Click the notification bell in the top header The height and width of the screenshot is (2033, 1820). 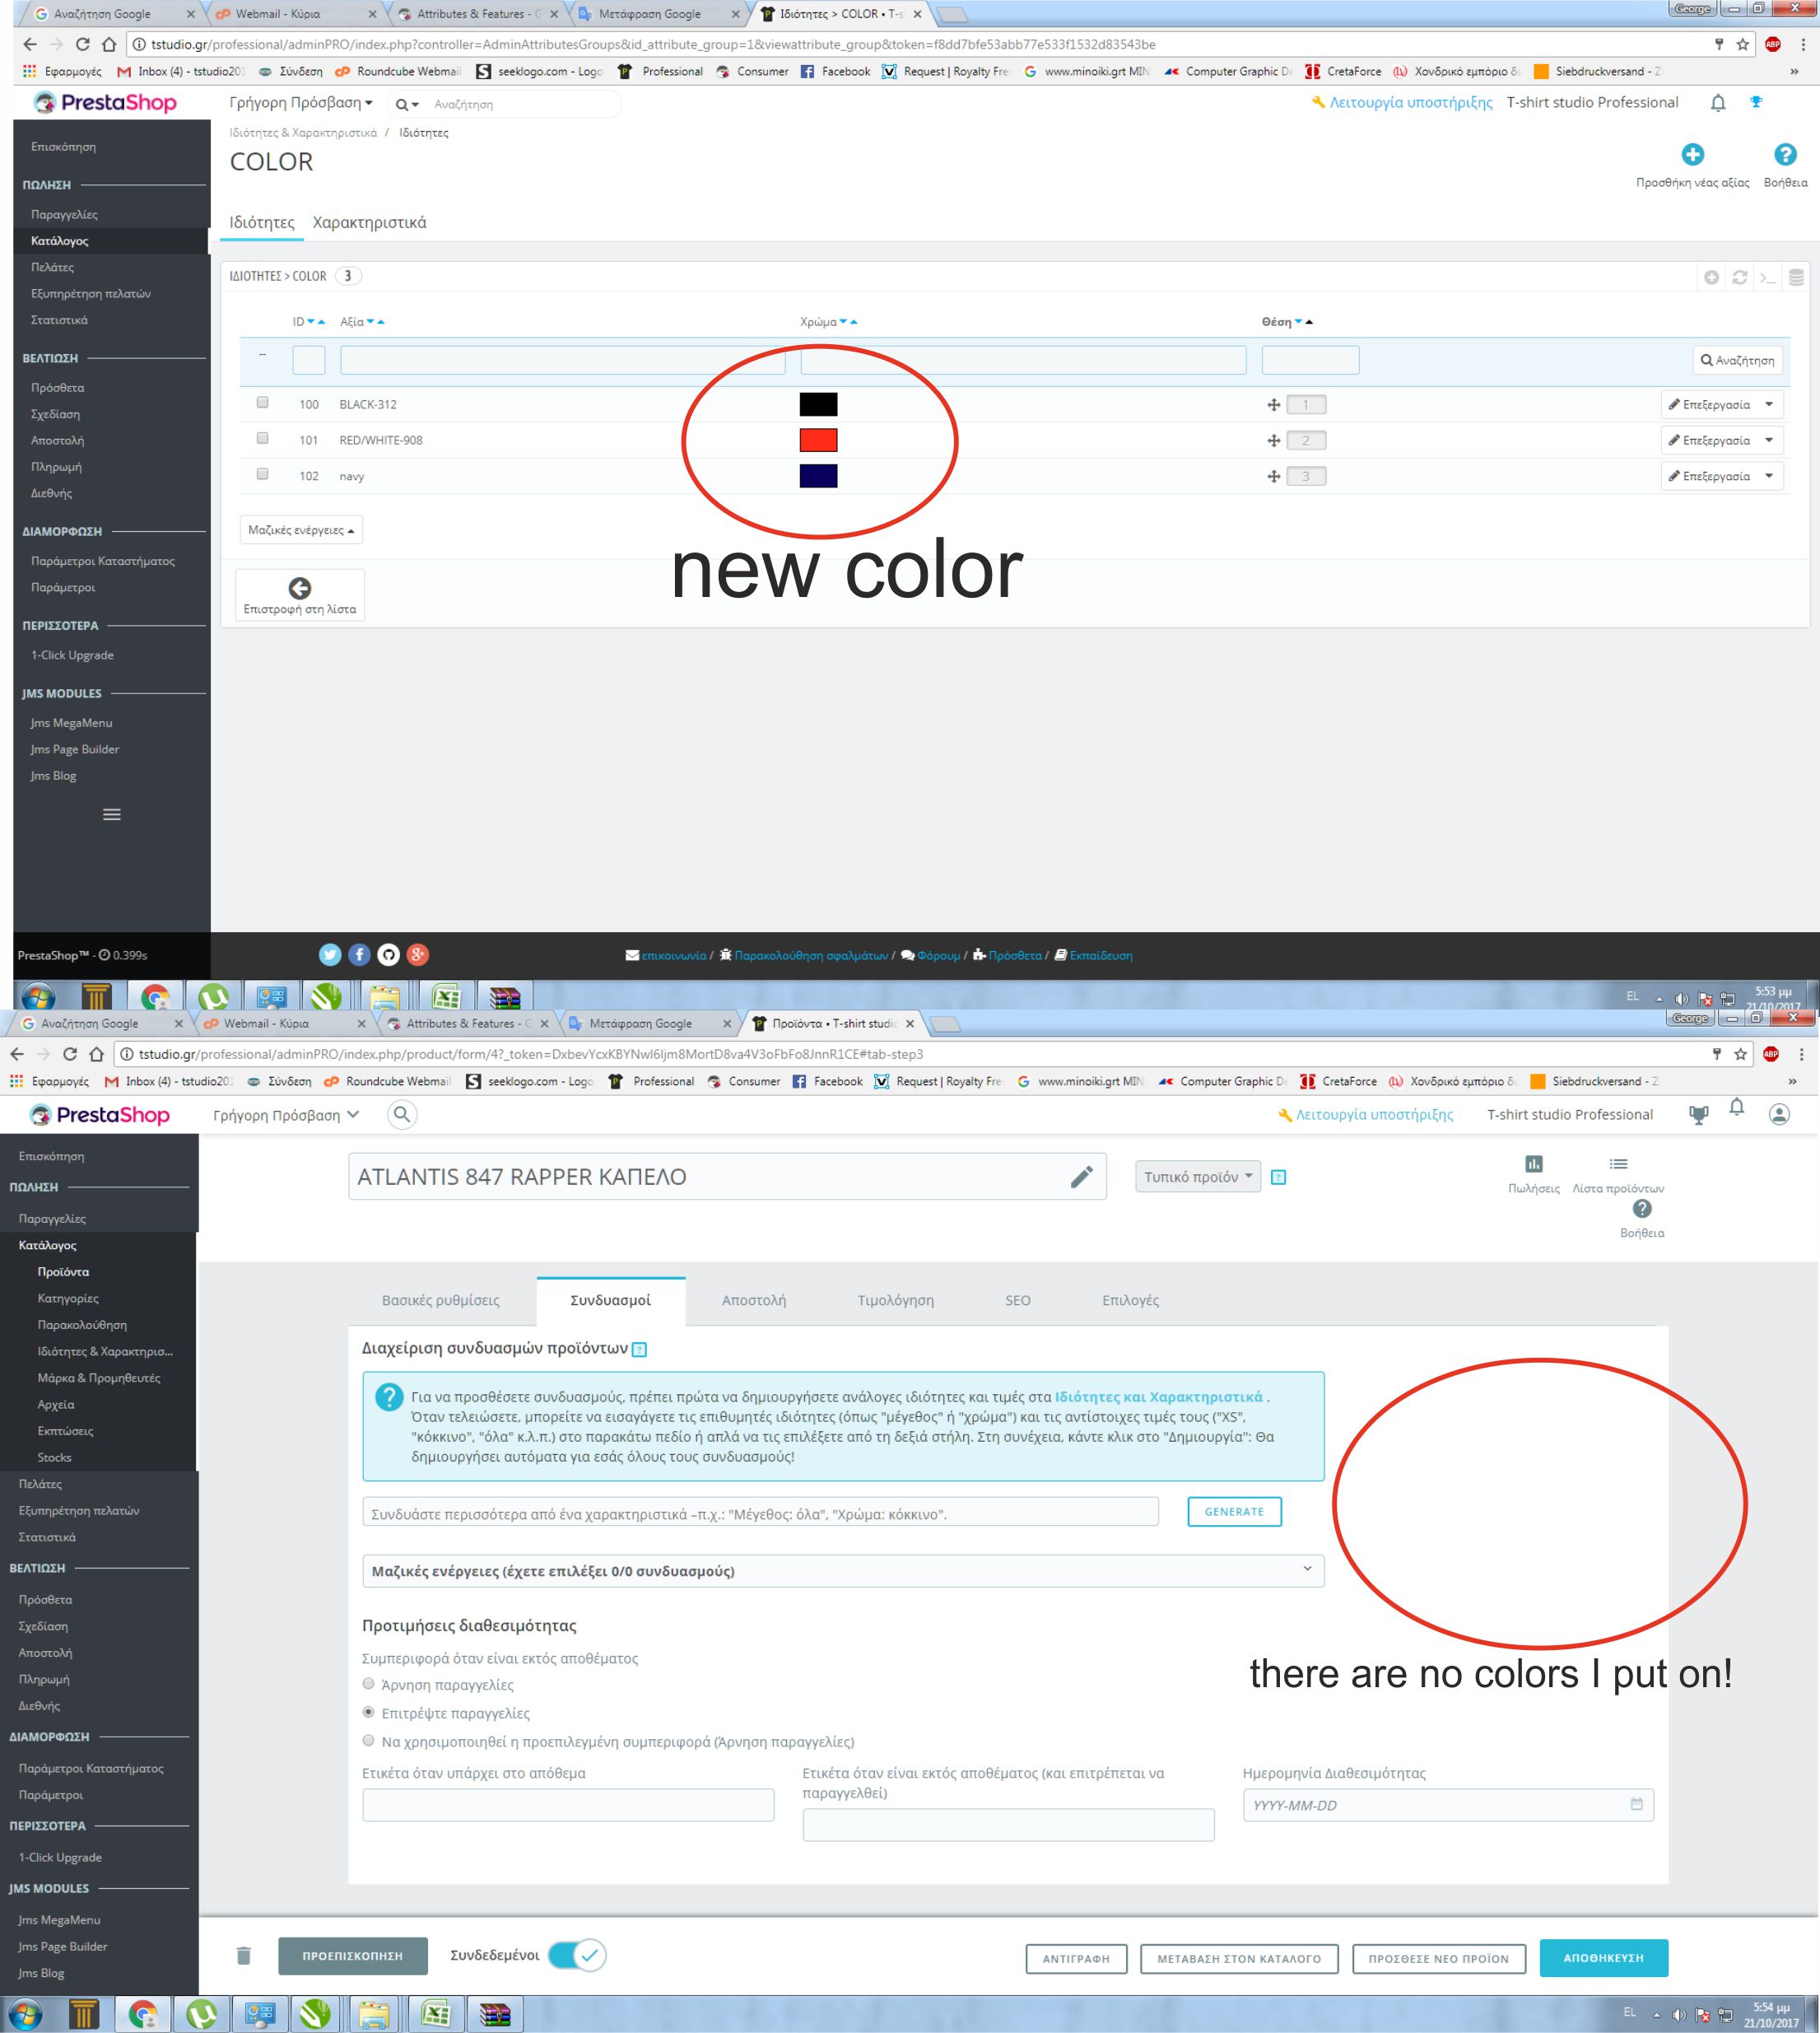pos(1717,103)
